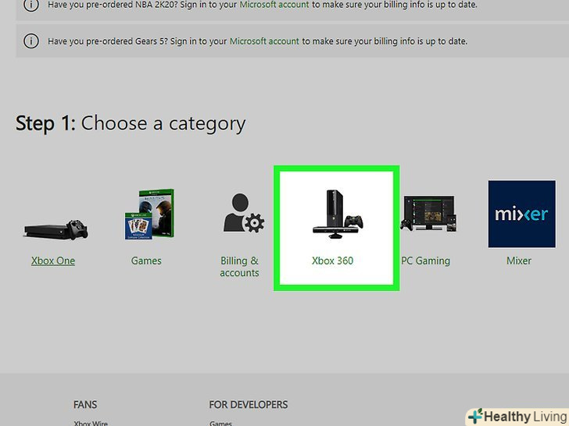569x426 pixels.
Task: Click the Xbox One console image
Action: (x=56, y=229)
